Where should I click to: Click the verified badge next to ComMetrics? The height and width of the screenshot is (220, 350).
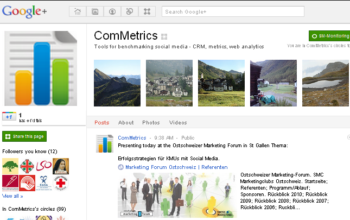(164, 36)
